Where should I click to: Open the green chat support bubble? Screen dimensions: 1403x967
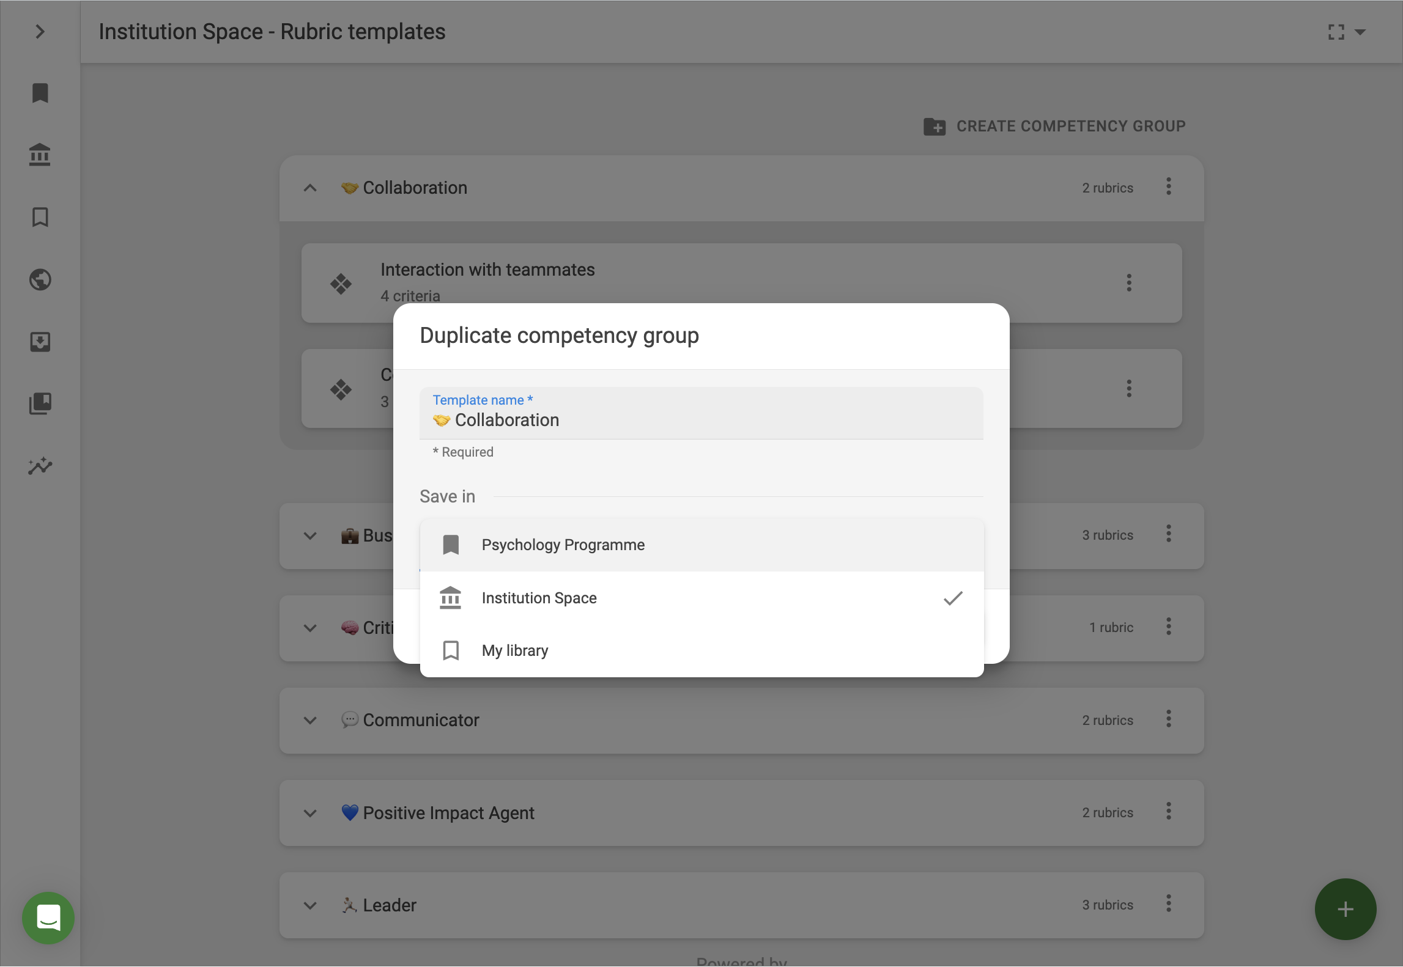click(48, 917)
